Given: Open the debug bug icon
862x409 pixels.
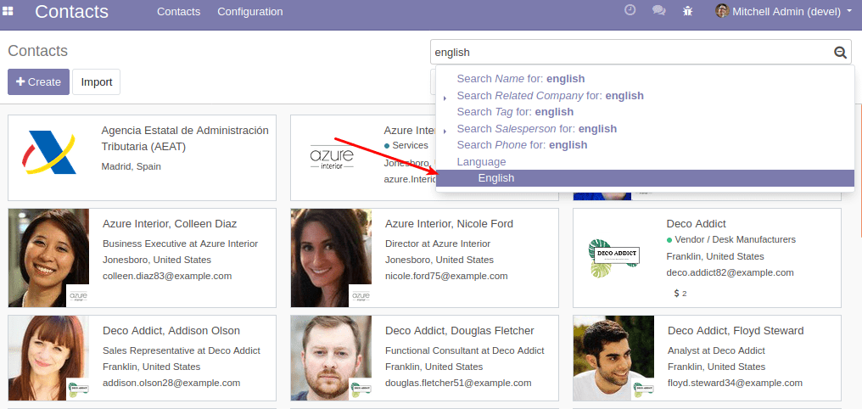Looking at the screenshot, I should point(688,10).
